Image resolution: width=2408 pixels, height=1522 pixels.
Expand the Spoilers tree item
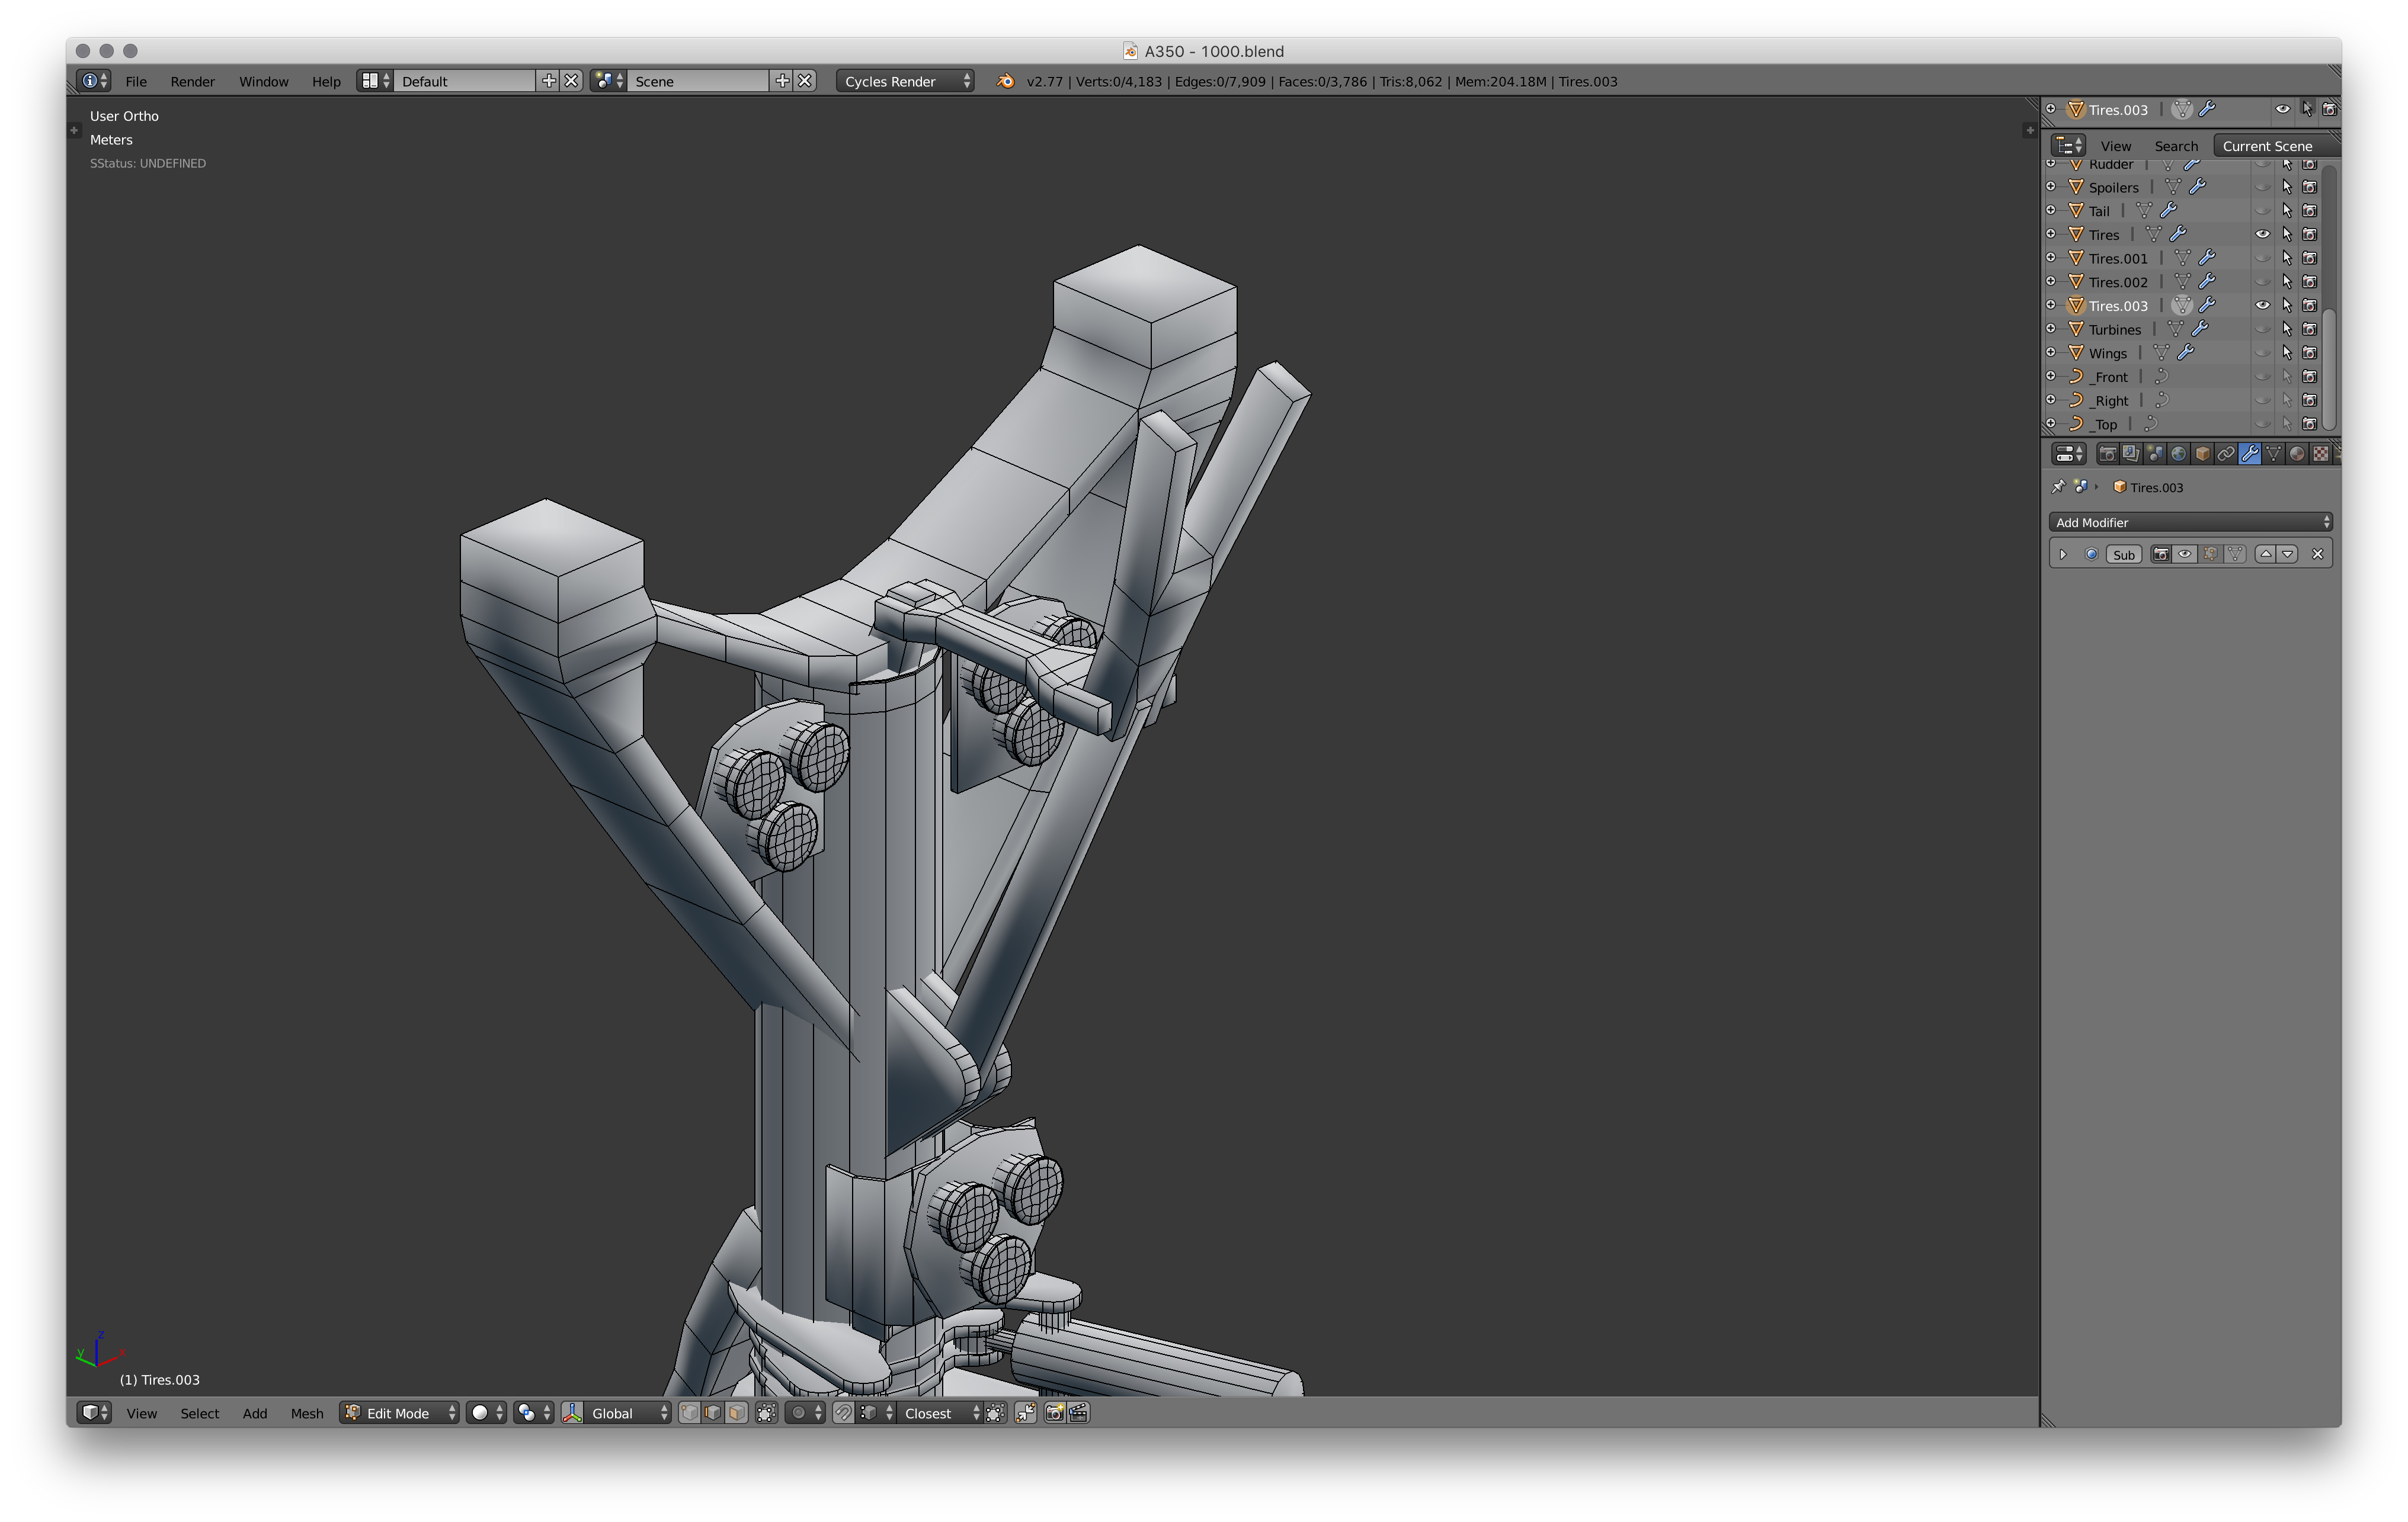2051,187
